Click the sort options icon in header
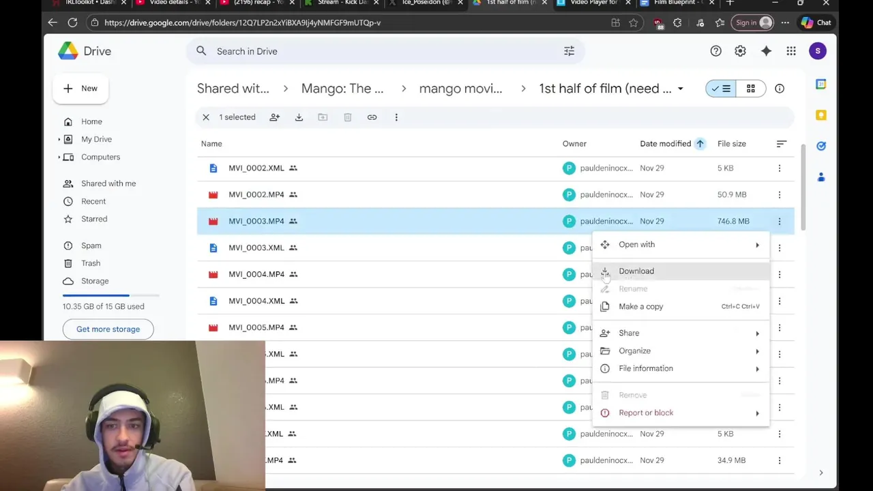The image size is (873, 491). (782, 144)
